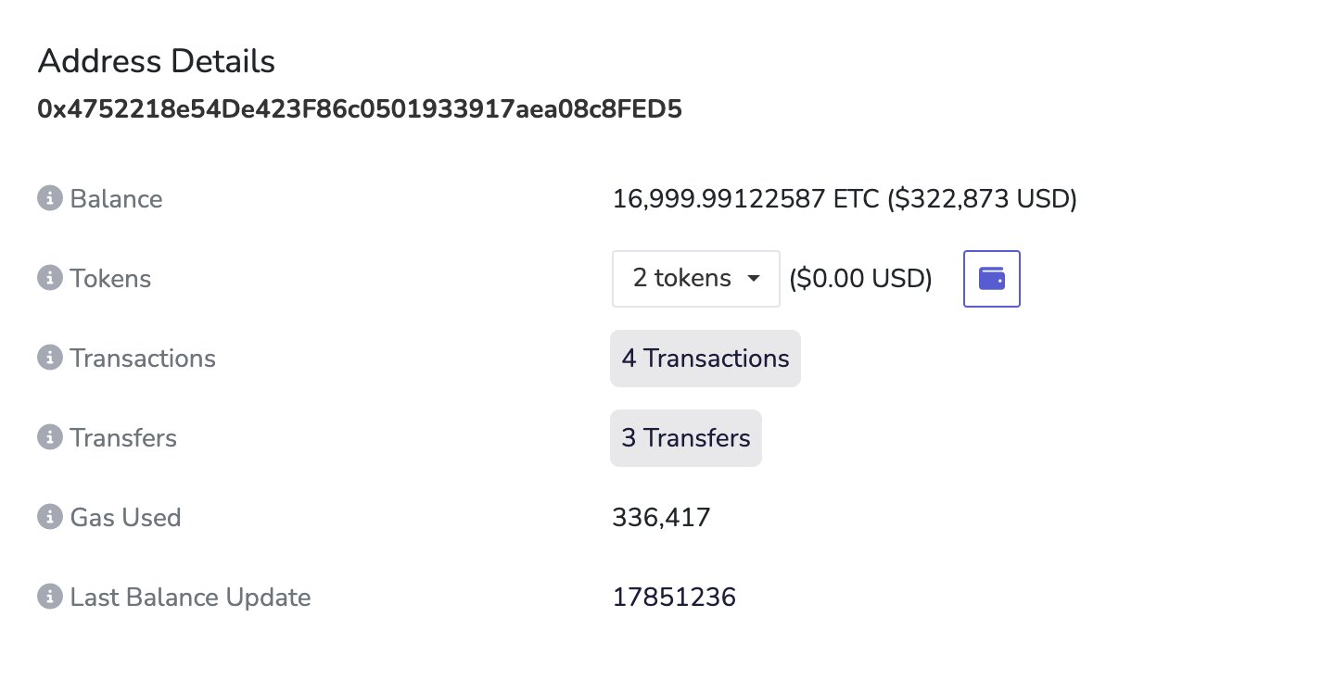Open the wallet icon button

pyautogui.click(x=991, y=278)
